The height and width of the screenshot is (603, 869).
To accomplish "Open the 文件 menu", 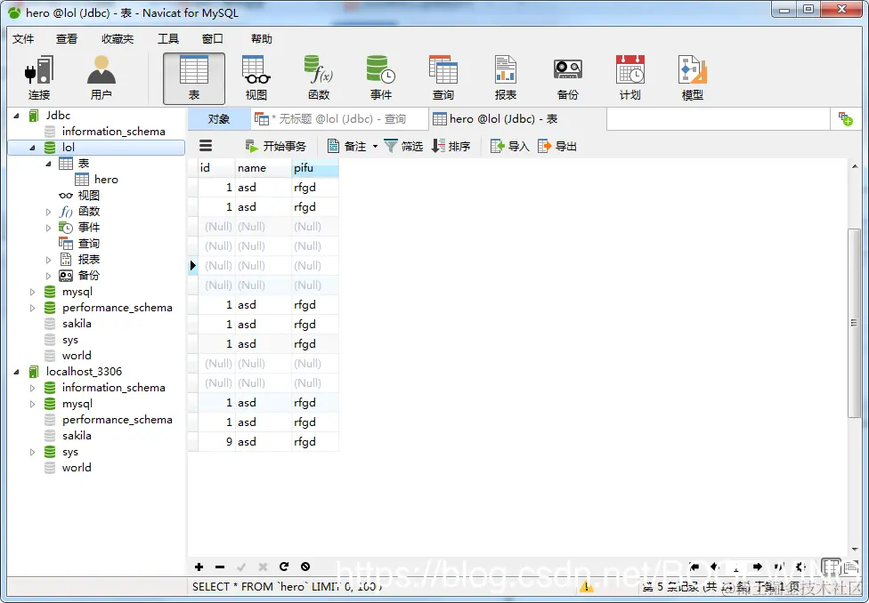I will click(x=23, y=39).
